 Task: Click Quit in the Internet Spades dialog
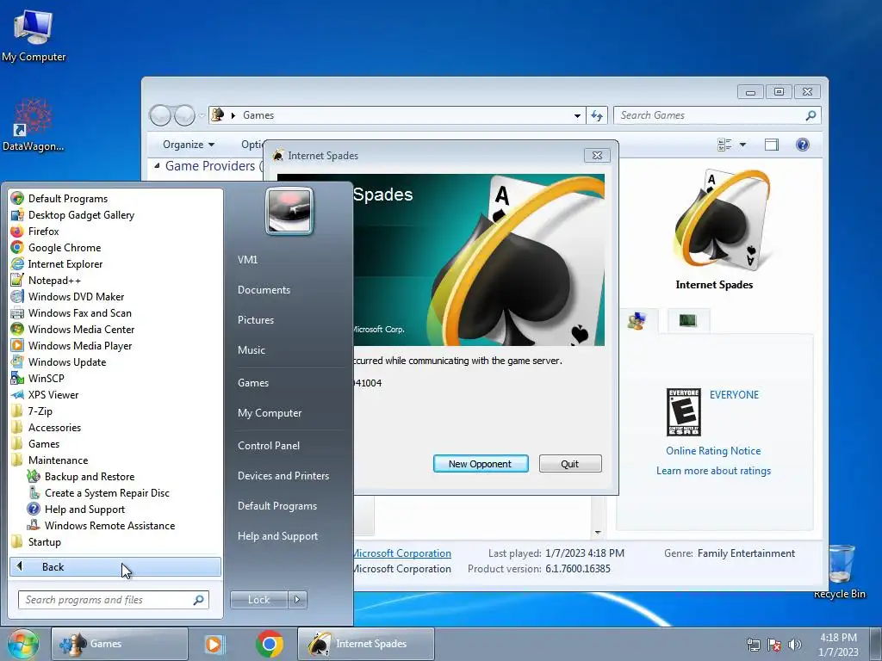(x=570, y=464)
